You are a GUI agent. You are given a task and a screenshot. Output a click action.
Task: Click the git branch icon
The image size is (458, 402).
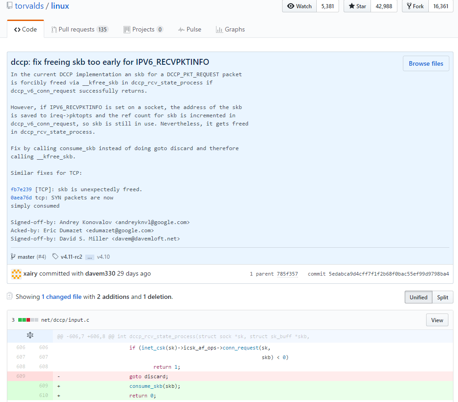tap(13, 256)
